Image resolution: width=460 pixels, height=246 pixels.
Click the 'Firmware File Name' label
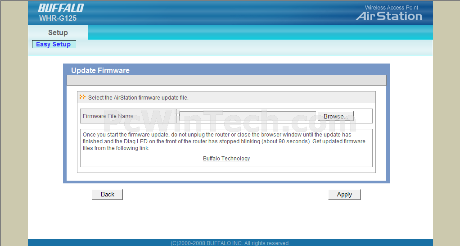(x=108, y=116)
